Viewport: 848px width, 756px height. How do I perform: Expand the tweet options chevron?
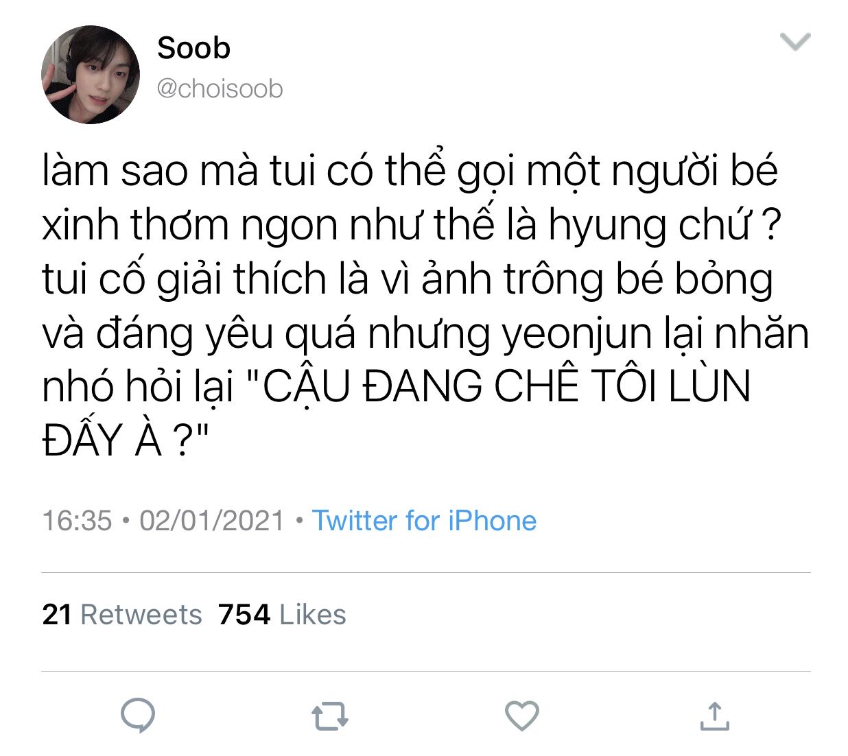[796, 42]
